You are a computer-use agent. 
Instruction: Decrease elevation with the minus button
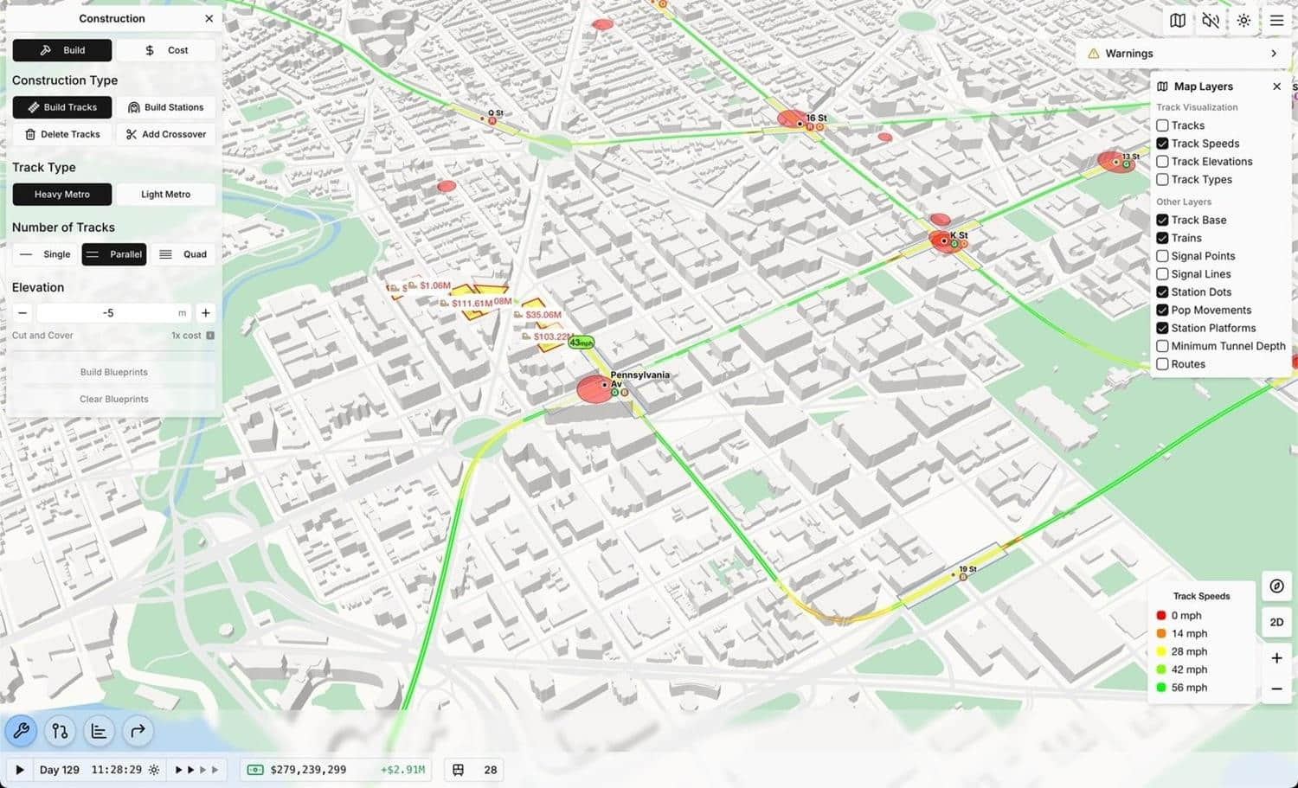click(22, 313)
